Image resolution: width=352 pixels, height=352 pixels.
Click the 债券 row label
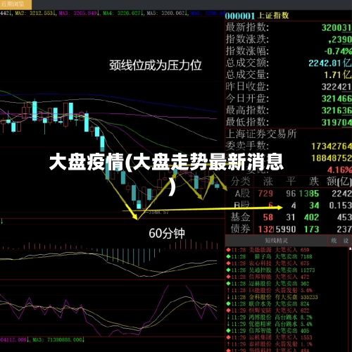(x=240, y=229)
